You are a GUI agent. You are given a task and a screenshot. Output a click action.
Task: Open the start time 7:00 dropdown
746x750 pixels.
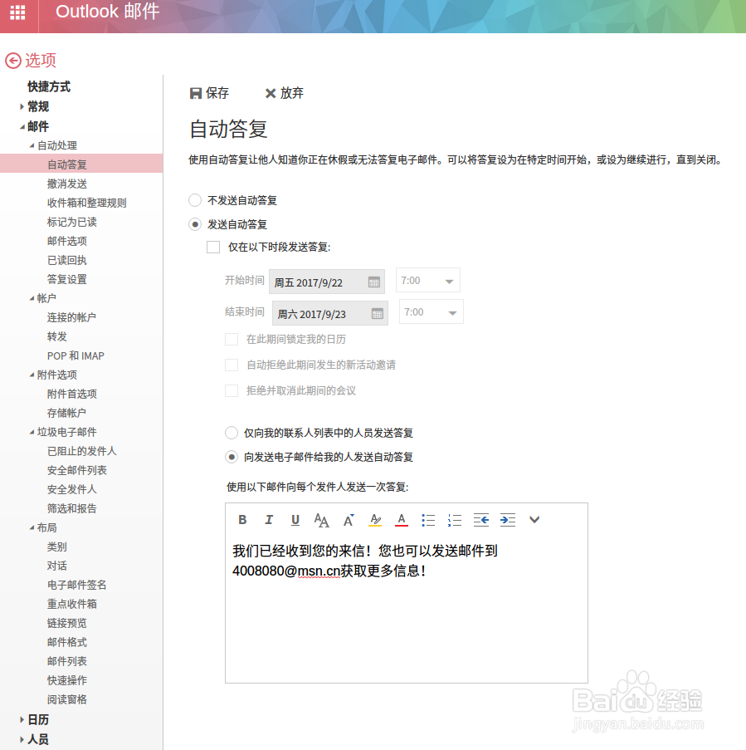[x=427, y=280]
